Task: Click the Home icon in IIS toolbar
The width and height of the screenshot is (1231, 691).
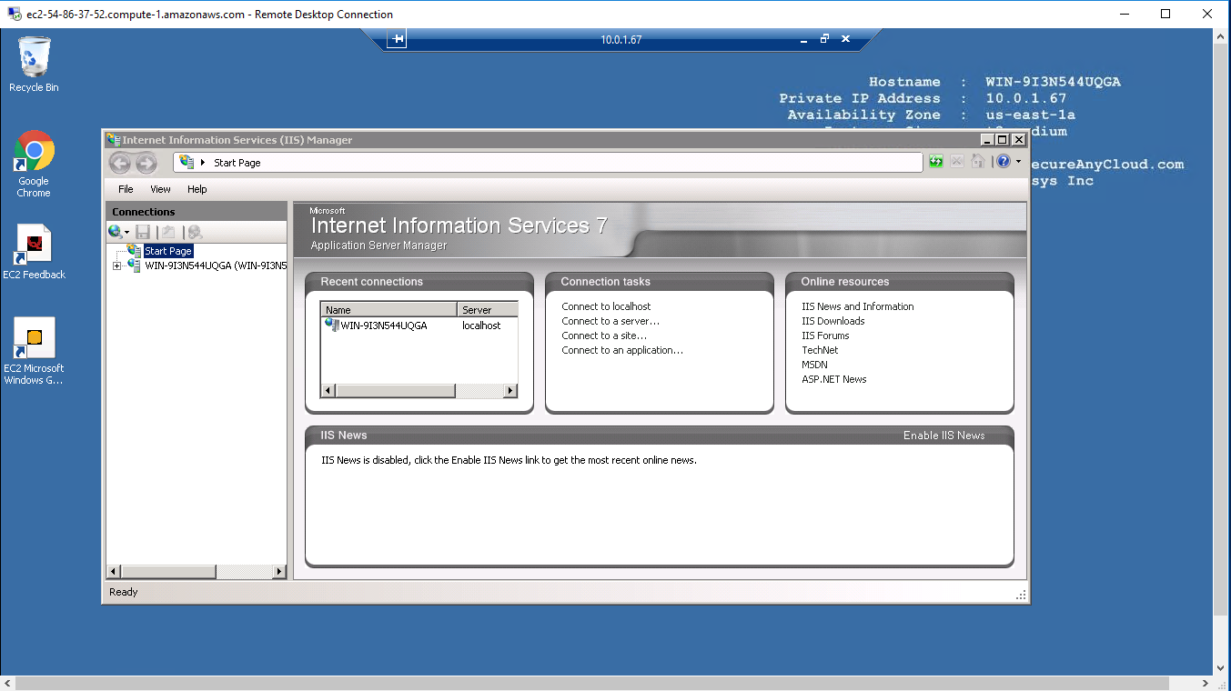Action: click(978, 162)
